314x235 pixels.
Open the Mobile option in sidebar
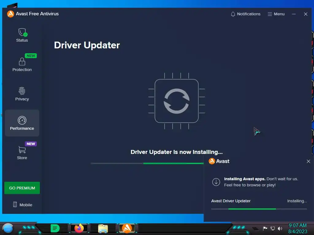tap(22, 205)
